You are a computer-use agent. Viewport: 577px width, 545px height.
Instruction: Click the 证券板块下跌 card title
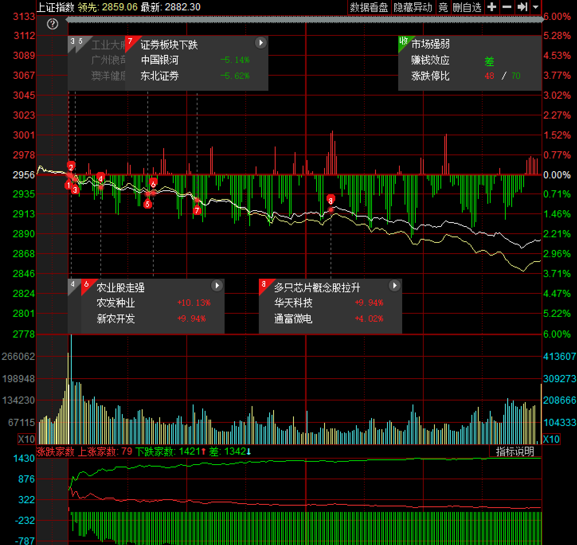click(x=169, y=45)
